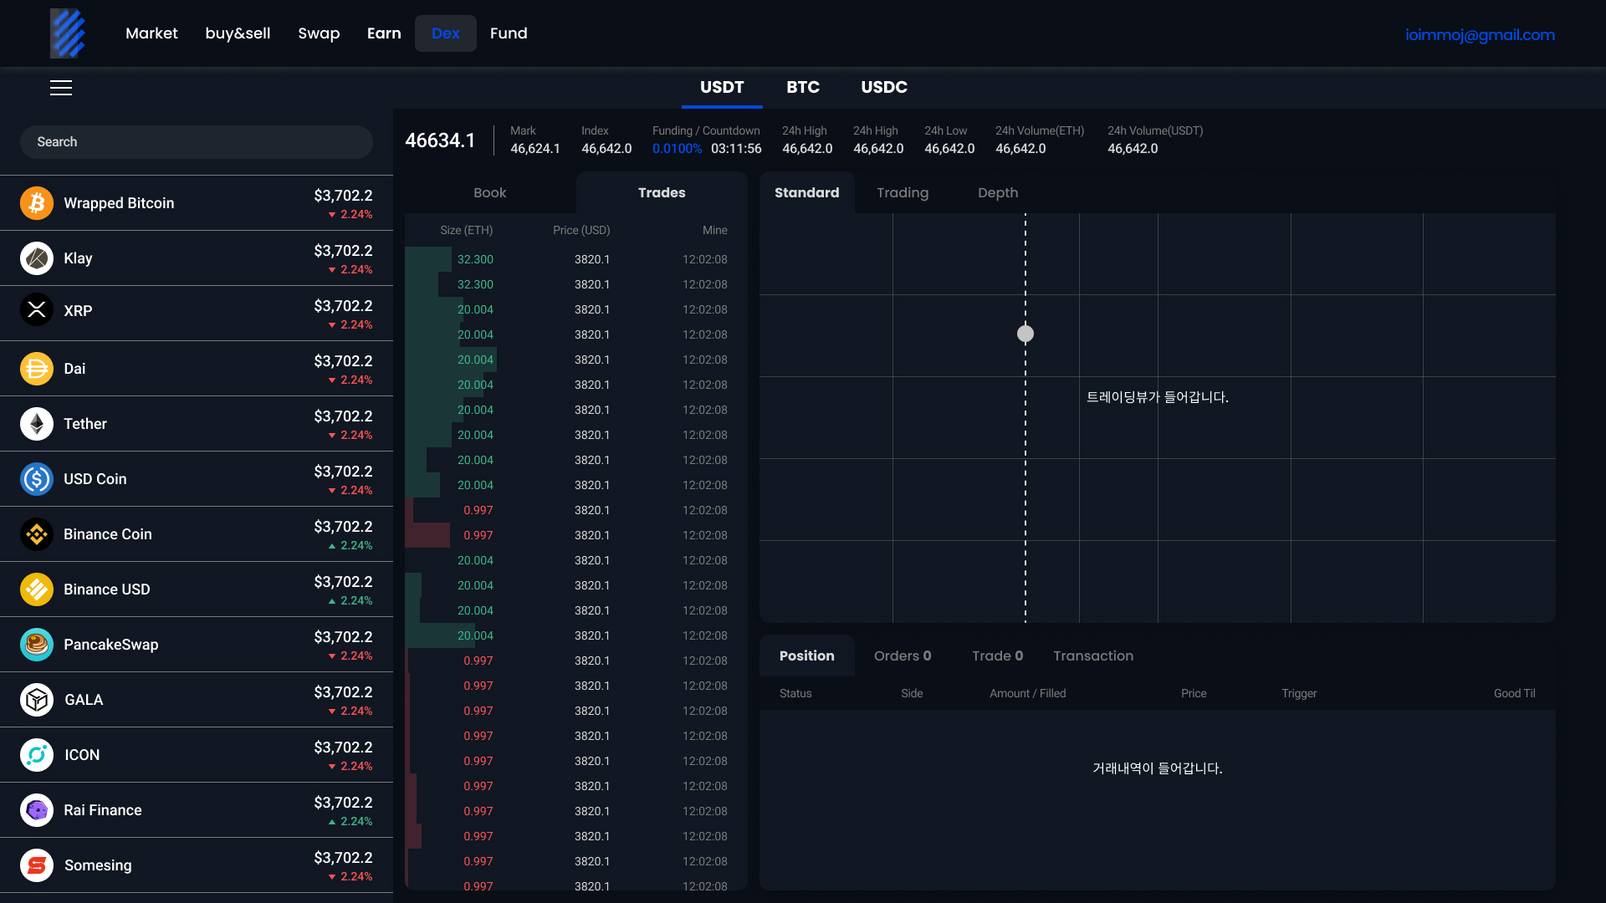Click the Dai coin icon

[37, 369]
